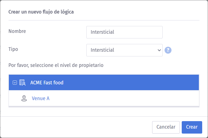
Task: Click the Tipo label
Action: tap(13, 49)
